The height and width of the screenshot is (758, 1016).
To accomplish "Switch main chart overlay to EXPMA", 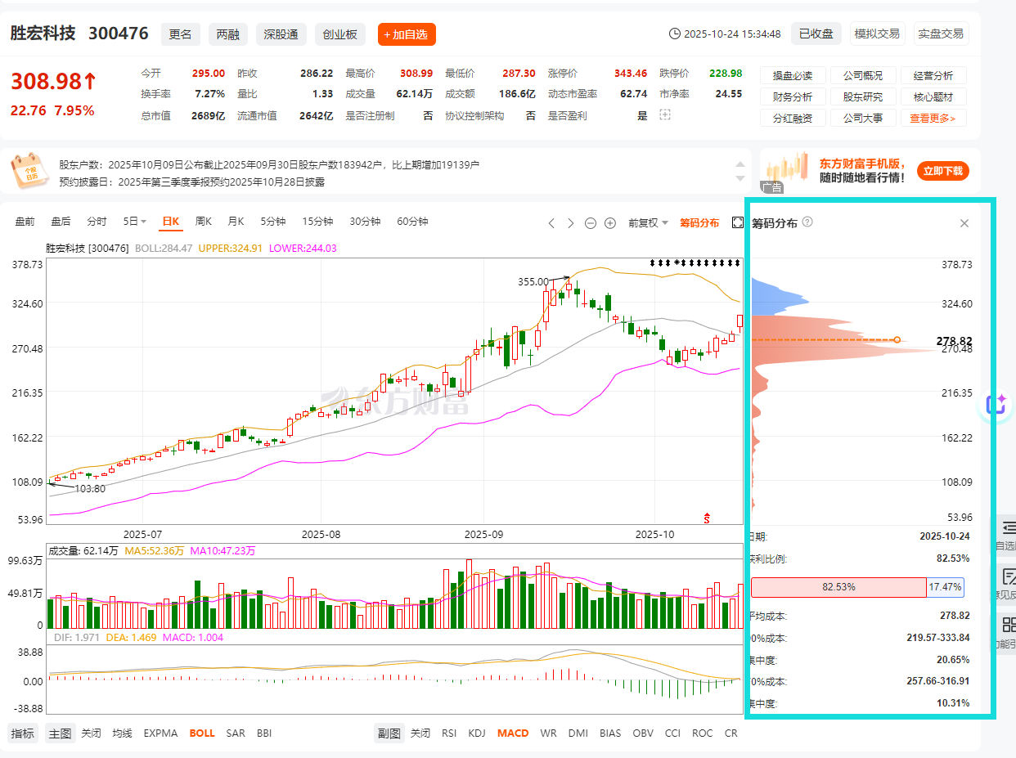I will pos(160,733).
